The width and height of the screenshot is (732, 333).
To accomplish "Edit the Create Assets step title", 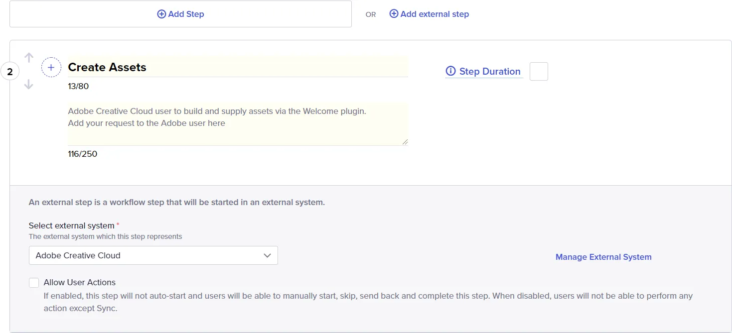I will [x=238, y=67].
